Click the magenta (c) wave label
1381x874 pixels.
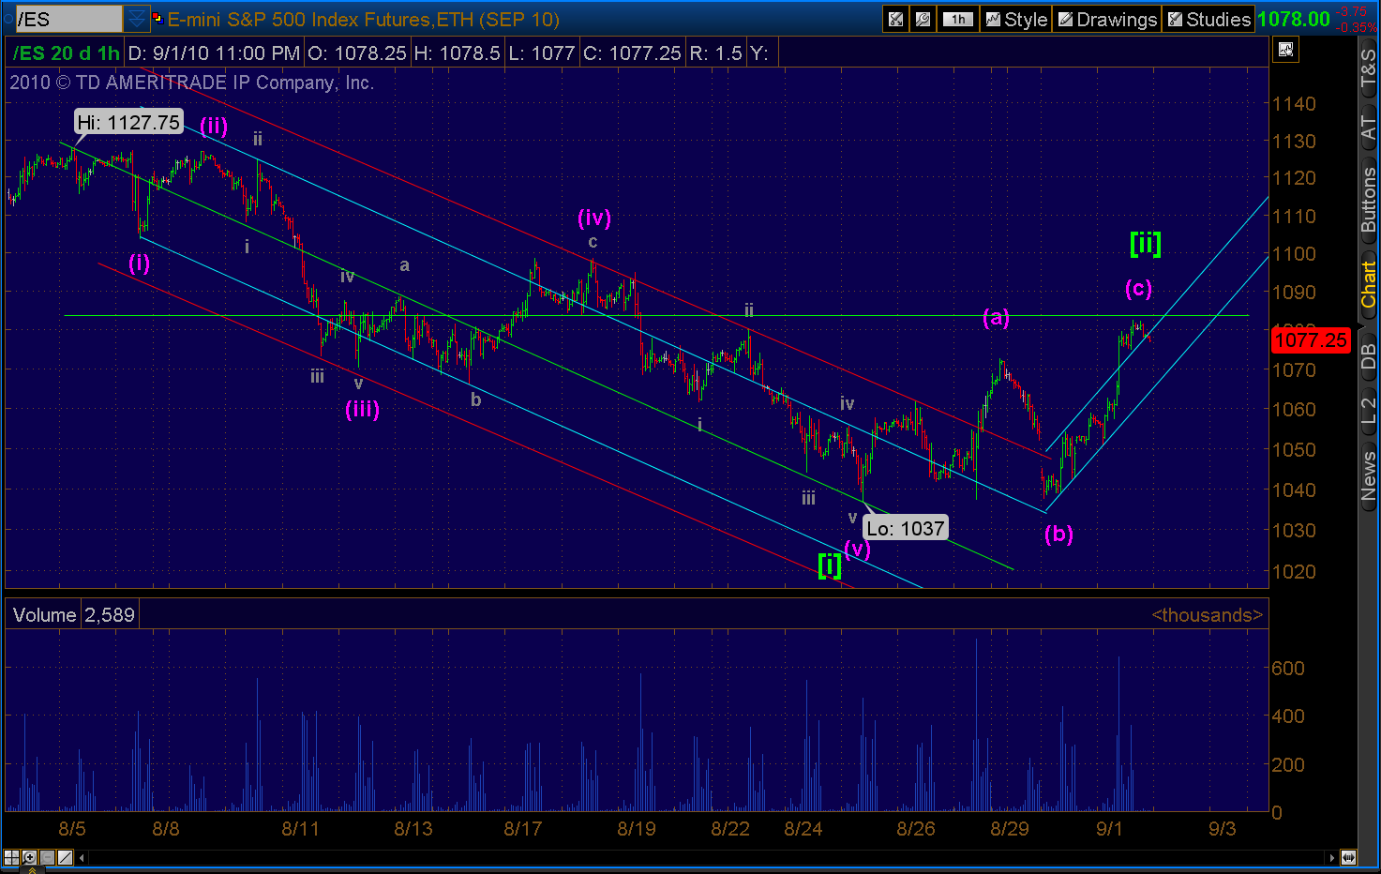(1138, 288)
